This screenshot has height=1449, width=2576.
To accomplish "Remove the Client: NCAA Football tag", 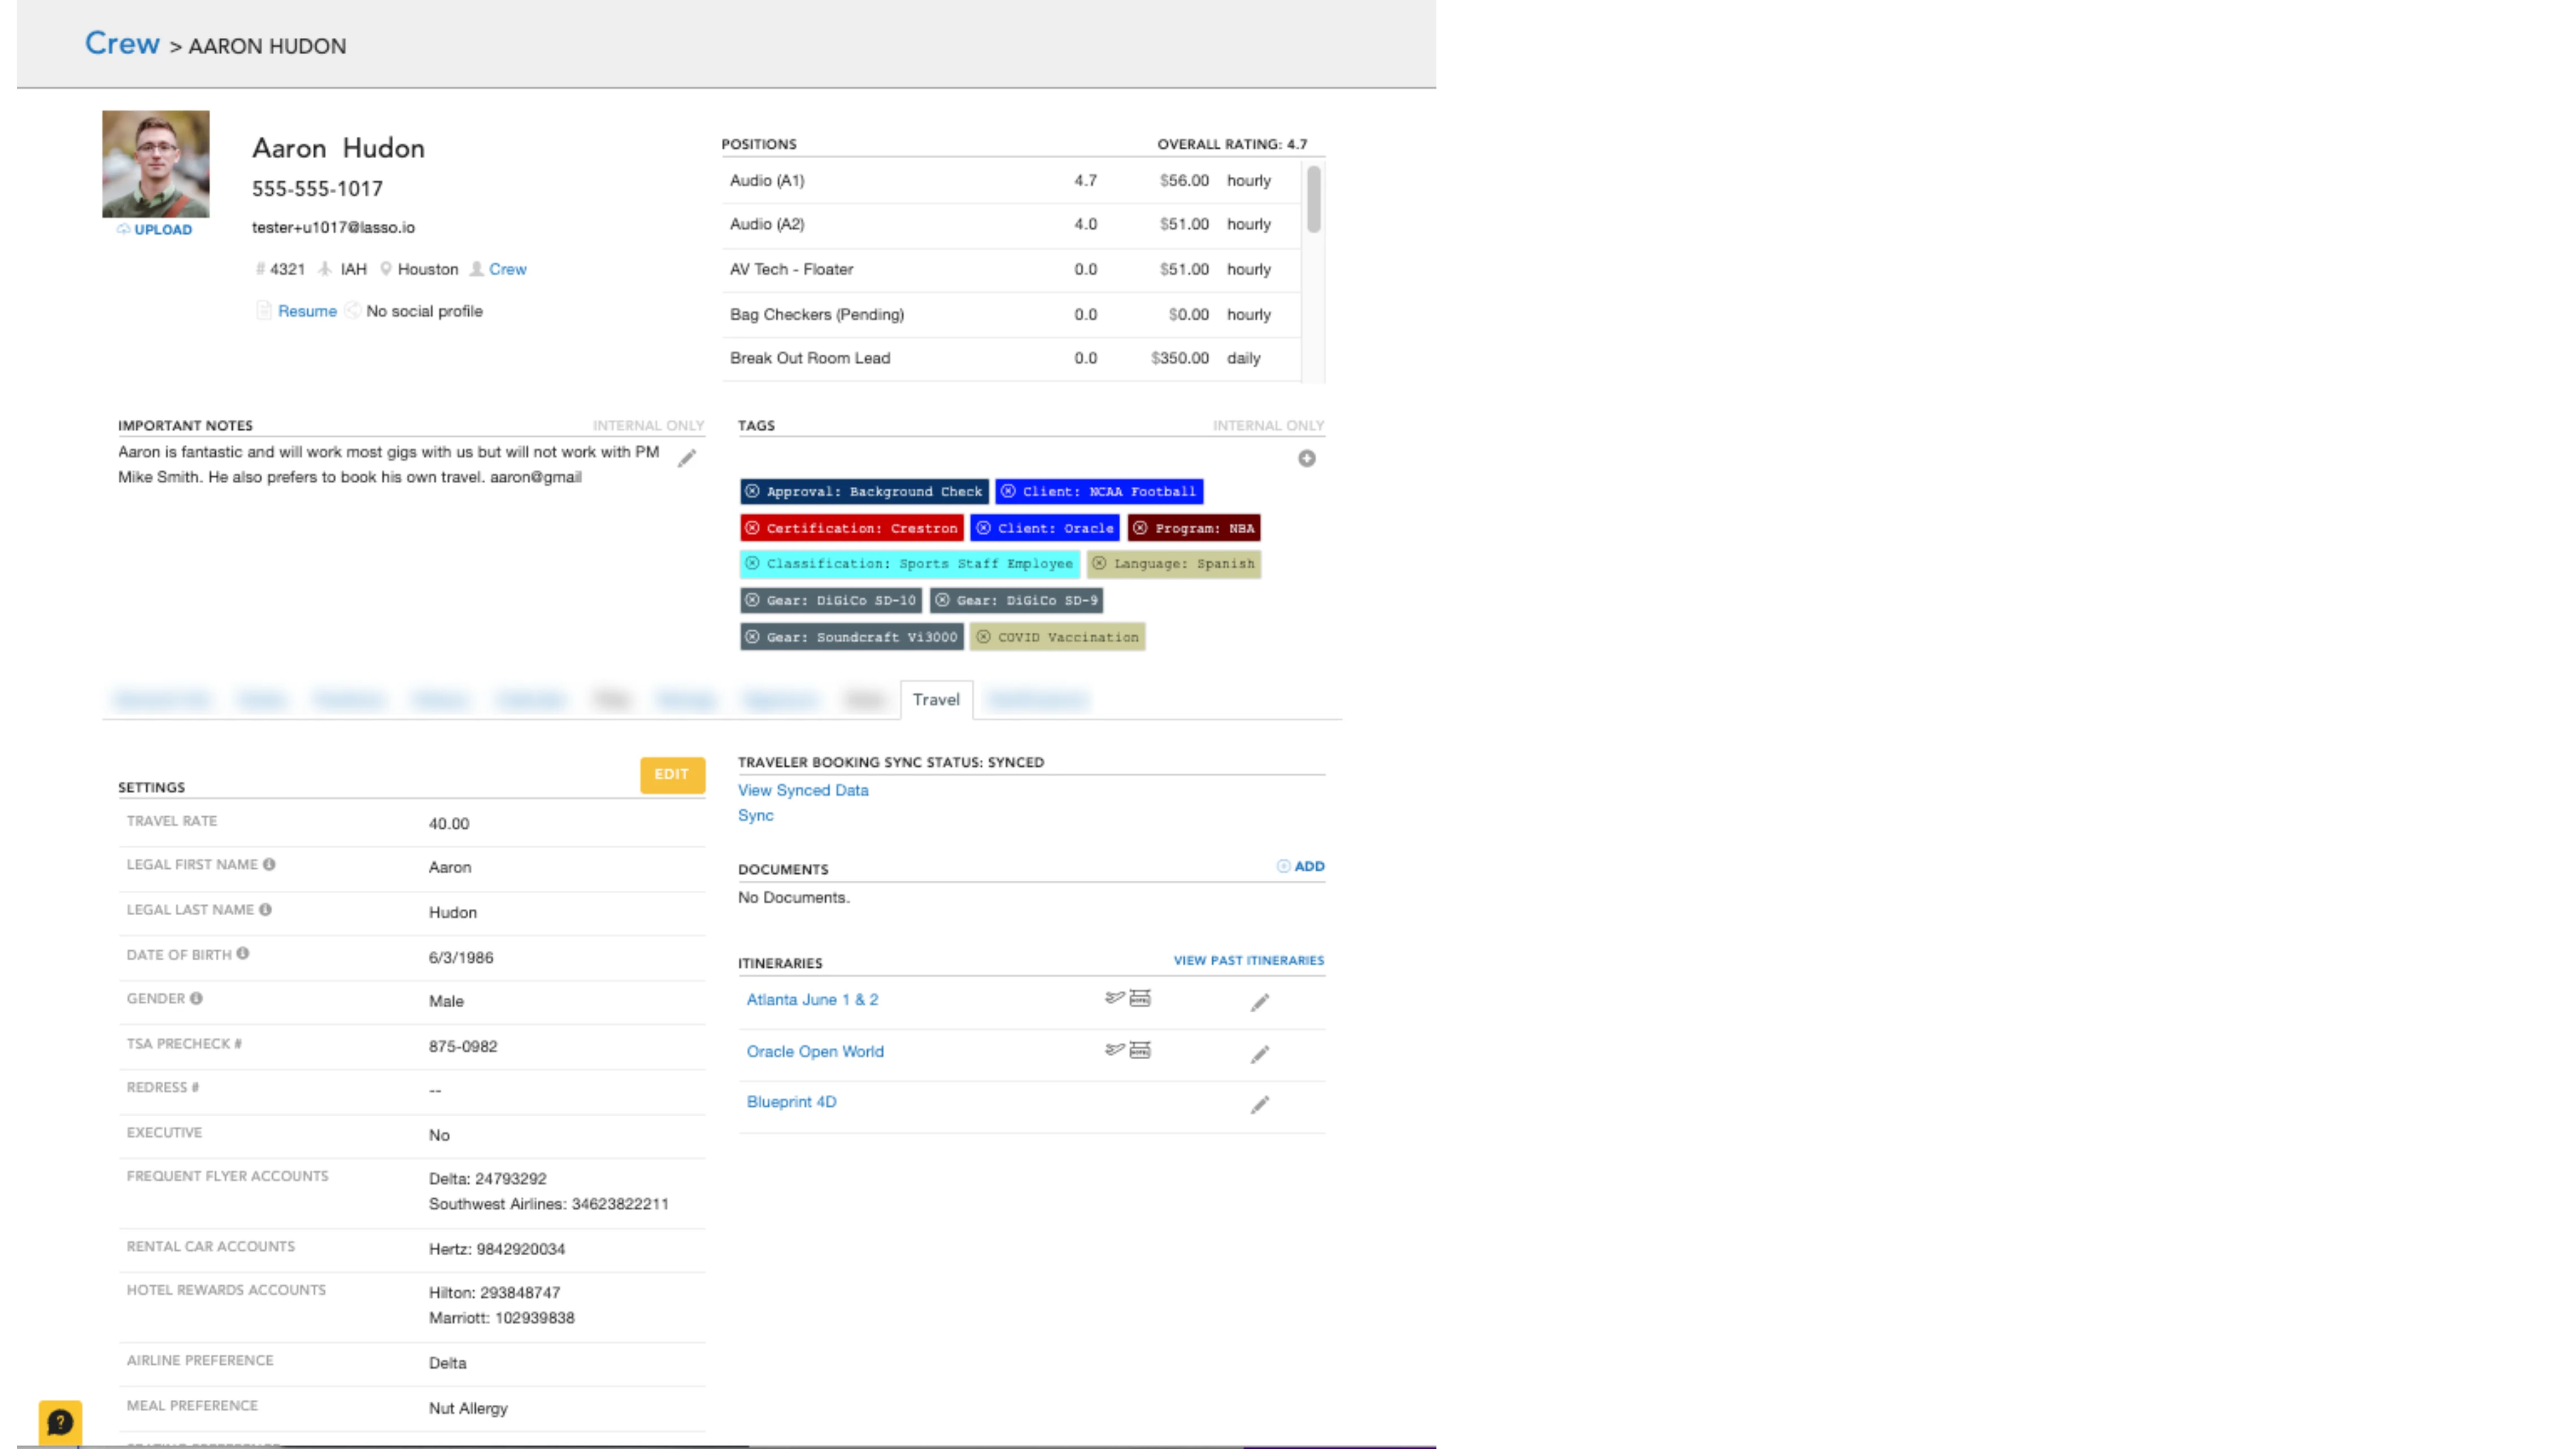I will pyautogui.click(x=1008, y=491).
